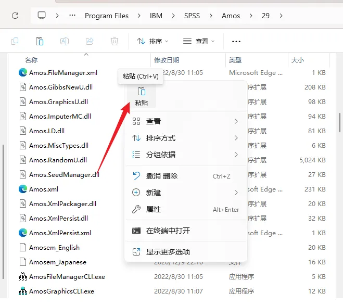Click the This PC monitor icon
The width and height of the screenshot is (343, 306).
42,16
